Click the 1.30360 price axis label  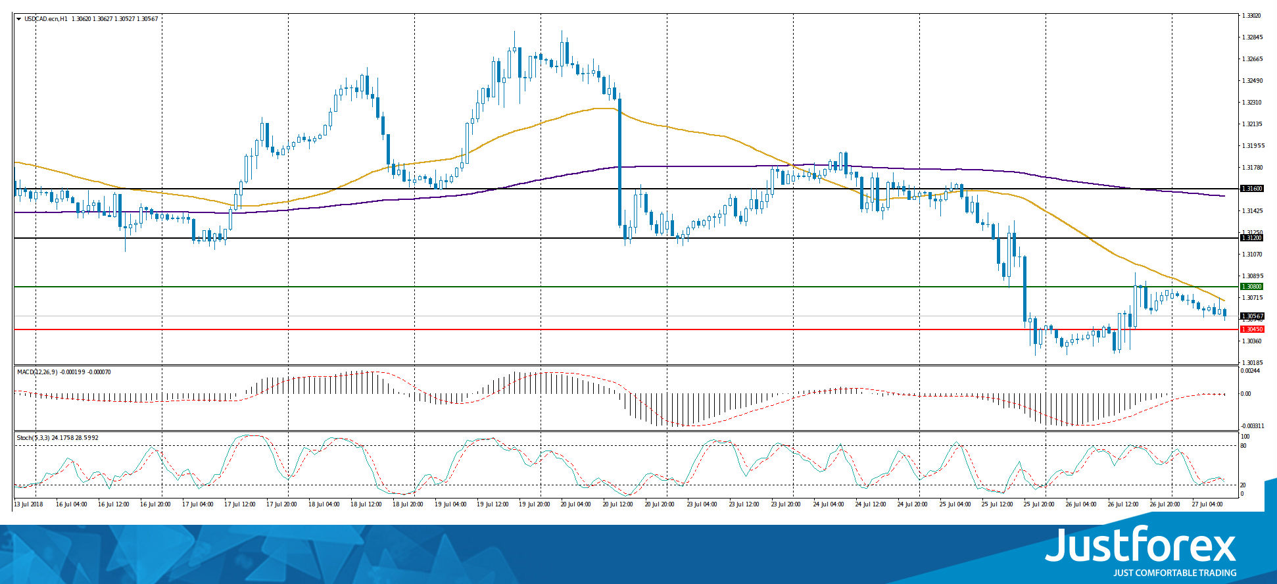pos(1252,341)
